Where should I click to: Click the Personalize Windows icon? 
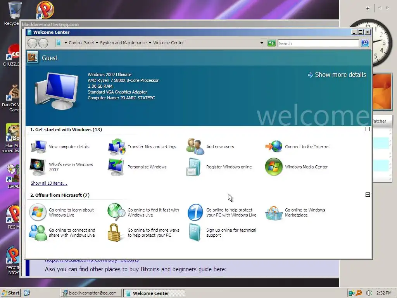116,167
